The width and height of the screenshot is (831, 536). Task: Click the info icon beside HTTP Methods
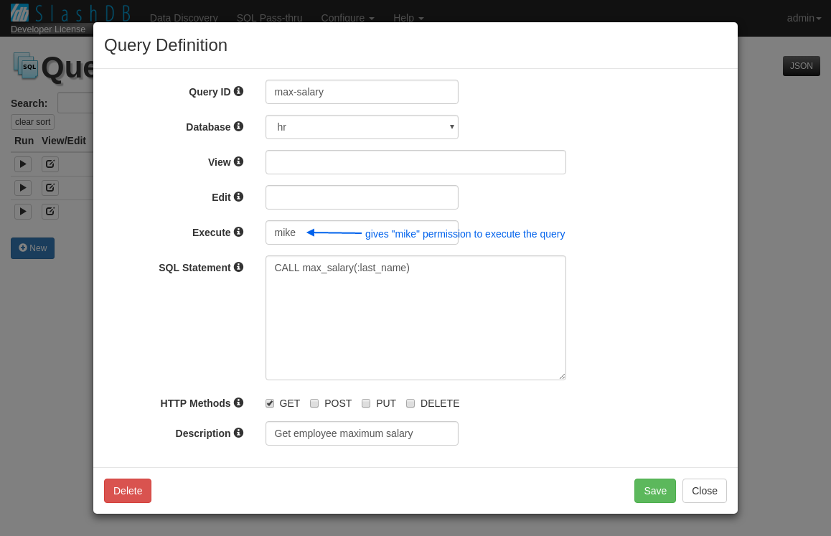238,403
